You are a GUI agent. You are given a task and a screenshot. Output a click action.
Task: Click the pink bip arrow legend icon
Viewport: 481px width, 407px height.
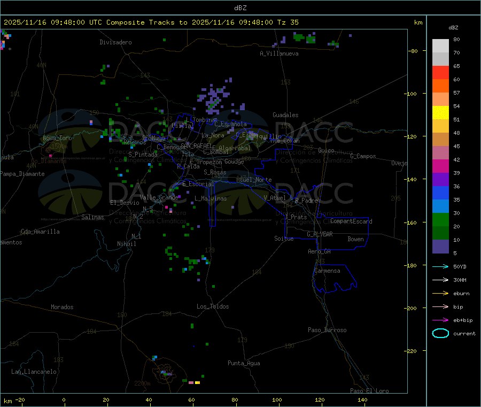[x=440, y=306]
